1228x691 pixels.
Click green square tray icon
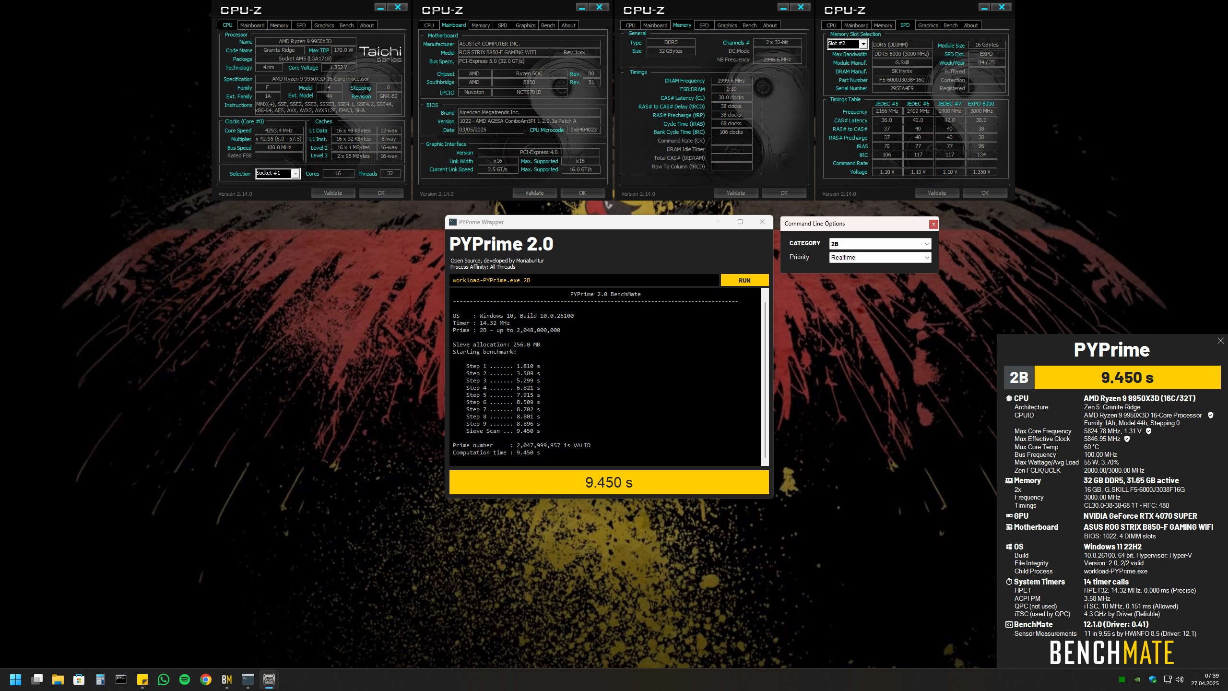tap(1122, 679)
